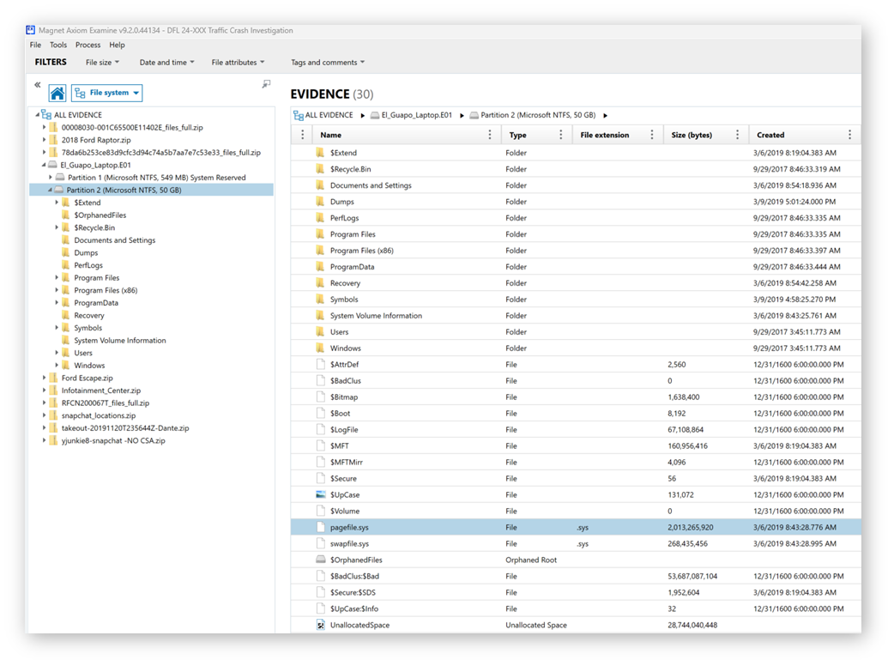Click the El_Guapo_Laptop.E01 drive icon in tree
Screen dimensions: 894x666
coord(52,165)
